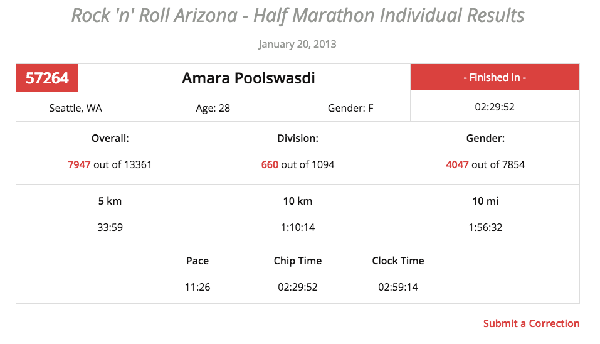Select the red bib number 57264 badge
This screenshot has width=600, height=344.
[47, 78]
